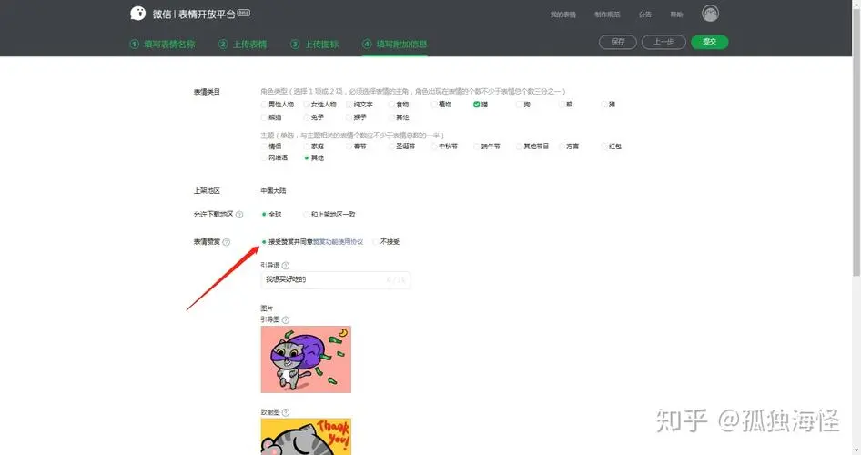Check the 猴子 character type

(x=349, y=117)
